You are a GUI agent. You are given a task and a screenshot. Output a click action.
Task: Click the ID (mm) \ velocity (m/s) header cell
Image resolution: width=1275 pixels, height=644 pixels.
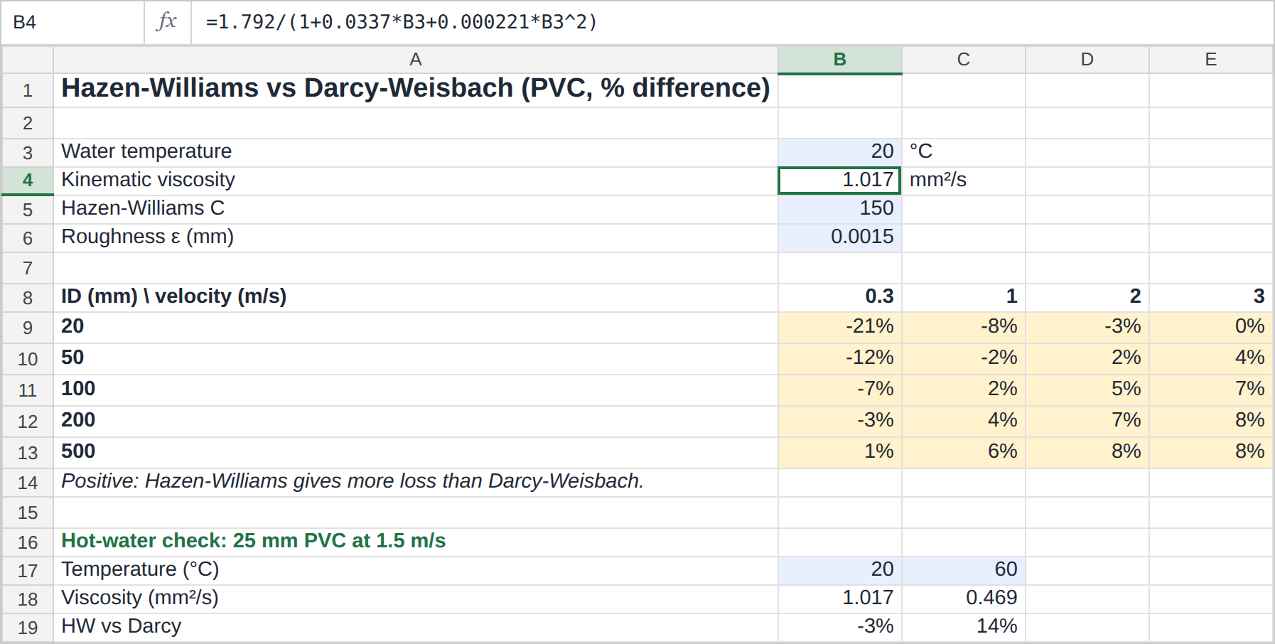[416, 298]
